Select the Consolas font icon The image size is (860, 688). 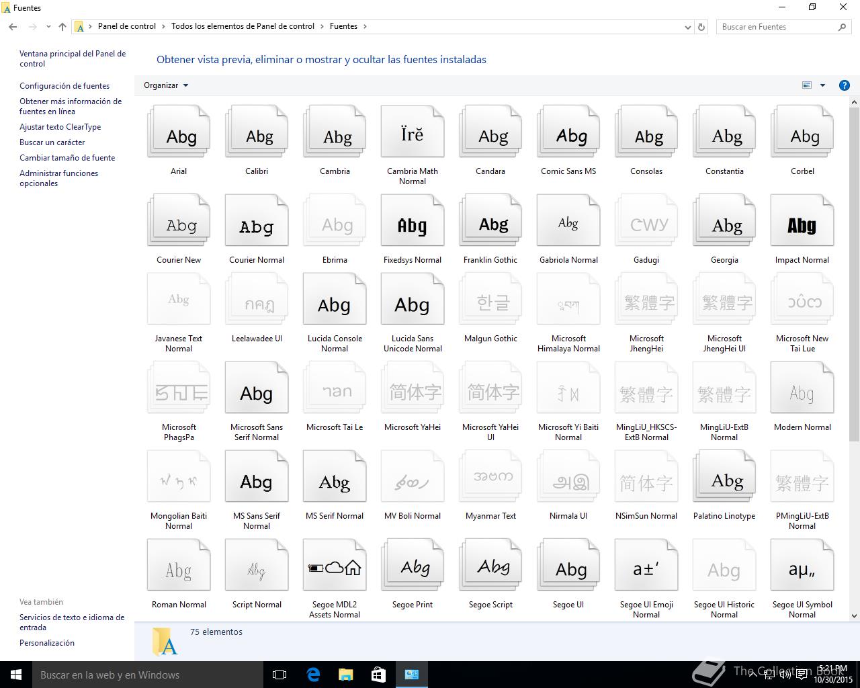(646, 132)
